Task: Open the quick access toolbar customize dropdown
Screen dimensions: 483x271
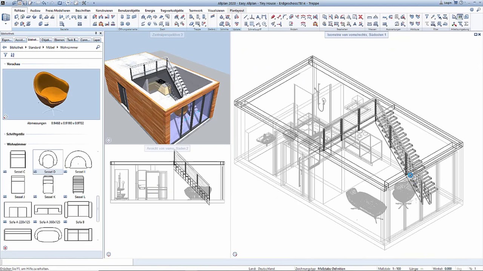Action: [x=94, y=3]
